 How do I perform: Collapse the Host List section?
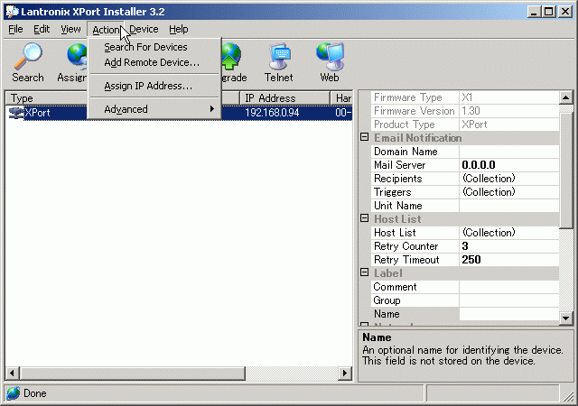point(364,218)
